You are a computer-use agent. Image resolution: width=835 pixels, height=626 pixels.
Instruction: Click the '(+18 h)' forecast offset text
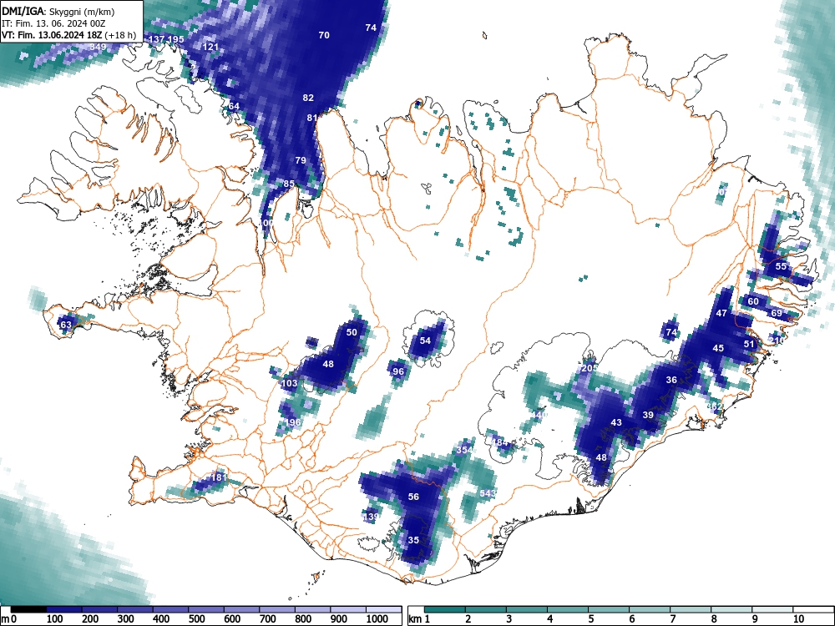(120, 36)
